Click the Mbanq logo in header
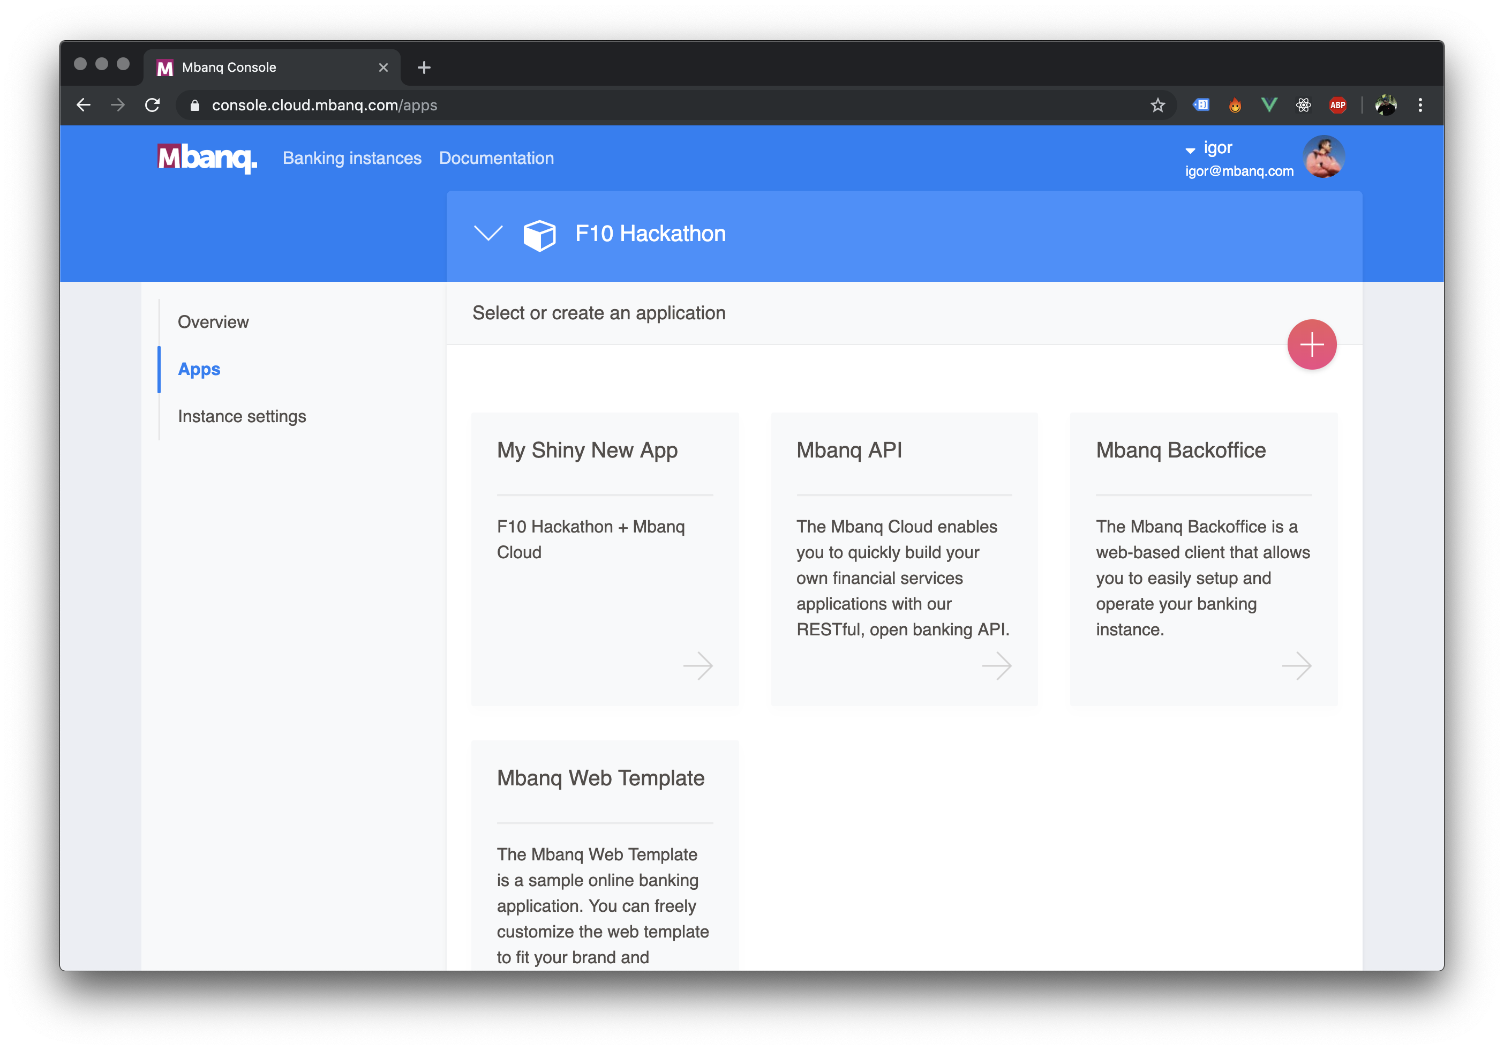The height and width of the screenshot is (1050, 1504). (207, 158)
